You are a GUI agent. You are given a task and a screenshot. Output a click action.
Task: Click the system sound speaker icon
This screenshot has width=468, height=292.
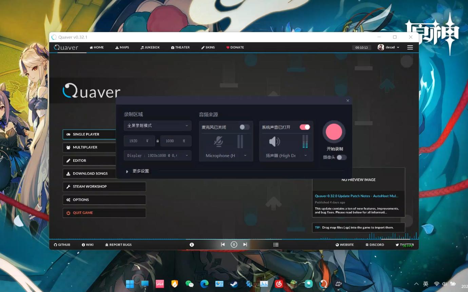click(274, 141)
